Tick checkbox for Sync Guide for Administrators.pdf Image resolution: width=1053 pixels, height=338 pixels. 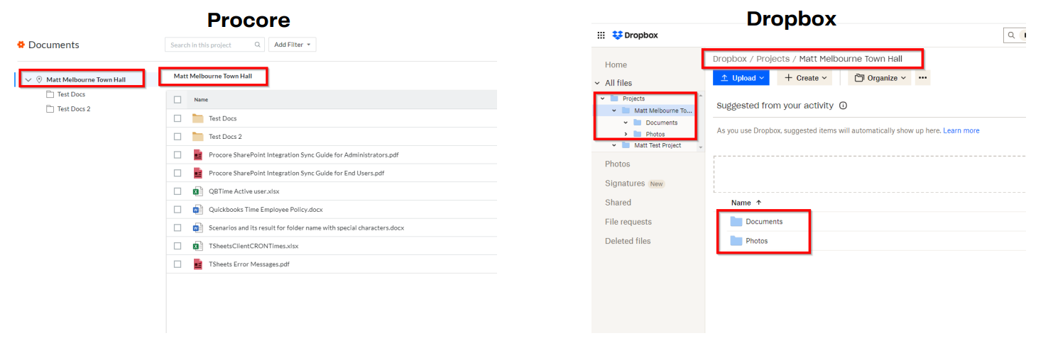click(x=178, y=154)
